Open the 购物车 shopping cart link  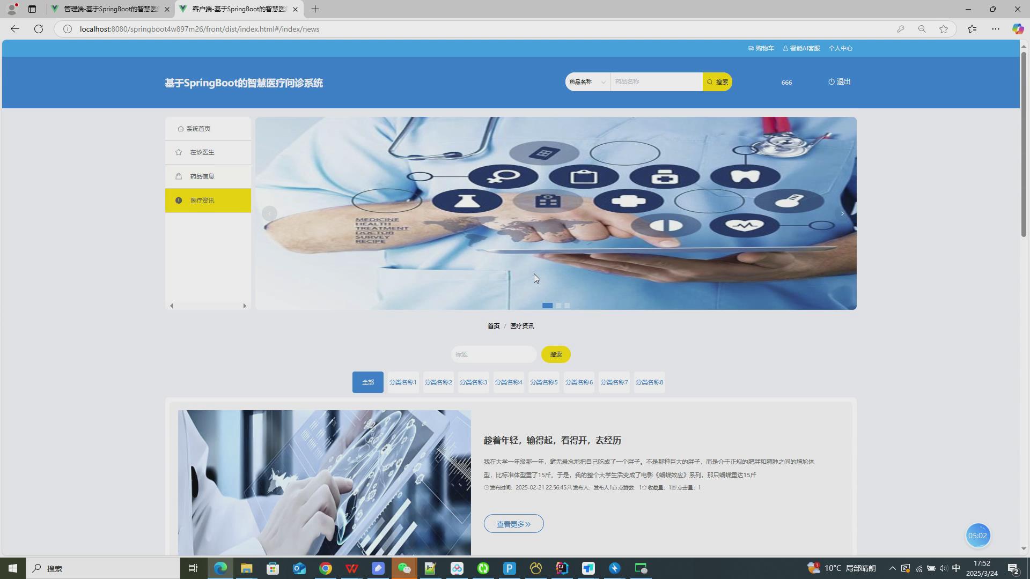(761, 48)
